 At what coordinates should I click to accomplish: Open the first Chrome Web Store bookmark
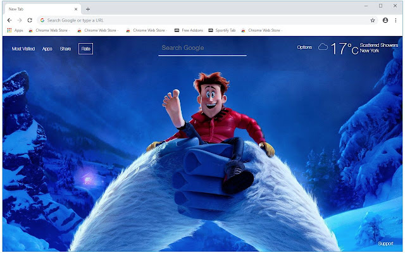click(49, 30)
